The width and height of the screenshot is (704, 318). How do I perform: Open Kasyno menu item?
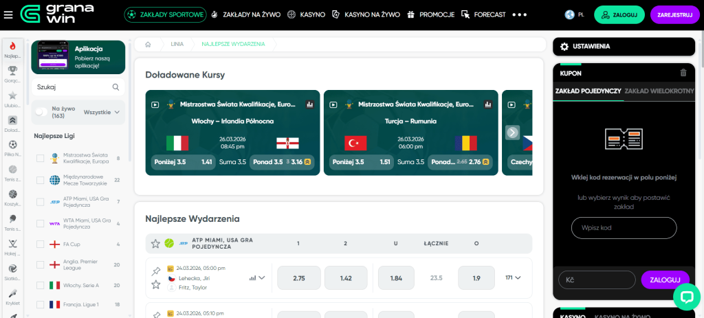click(306, 15)
